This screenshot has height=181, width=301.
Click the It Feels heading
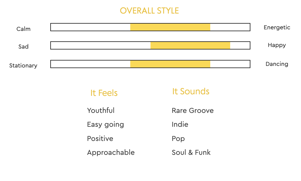point(104,93)
